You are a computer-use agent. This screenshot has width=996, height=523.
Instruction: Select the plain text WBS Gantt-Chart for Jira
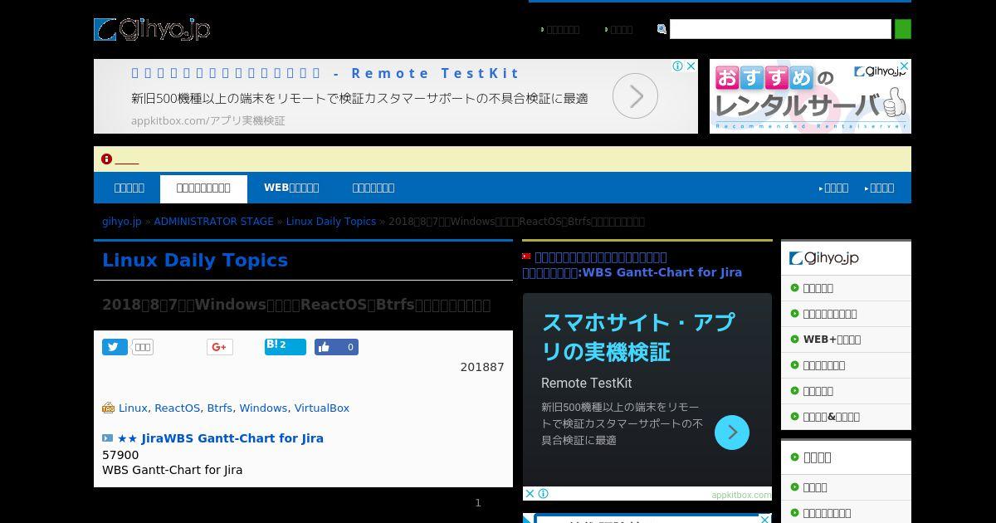coord(173,470)
